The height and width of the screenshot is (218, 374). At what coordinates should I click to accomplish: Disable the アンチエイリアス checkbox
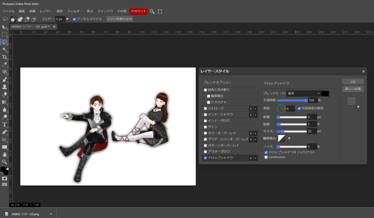[x=75, y=19]
